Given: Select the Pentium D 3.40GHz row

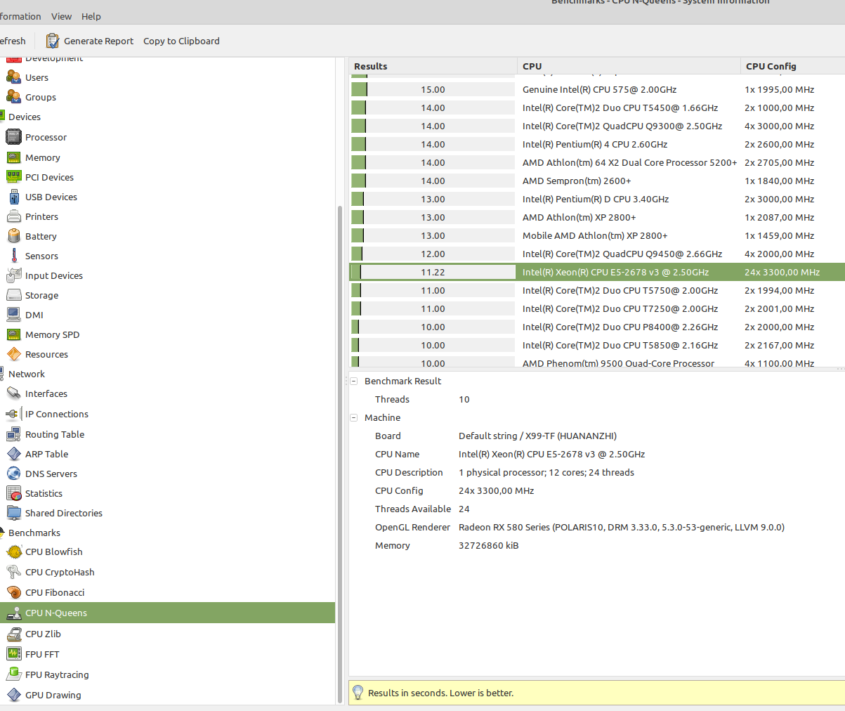Looking at the screenshot, I should 597,199.
